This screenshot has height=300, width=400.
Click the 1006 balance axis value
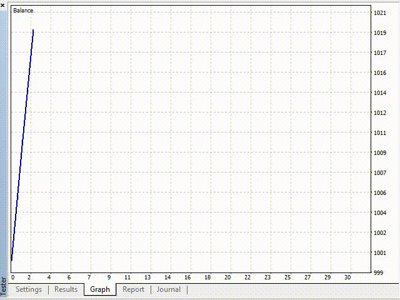tap(379, 193)
